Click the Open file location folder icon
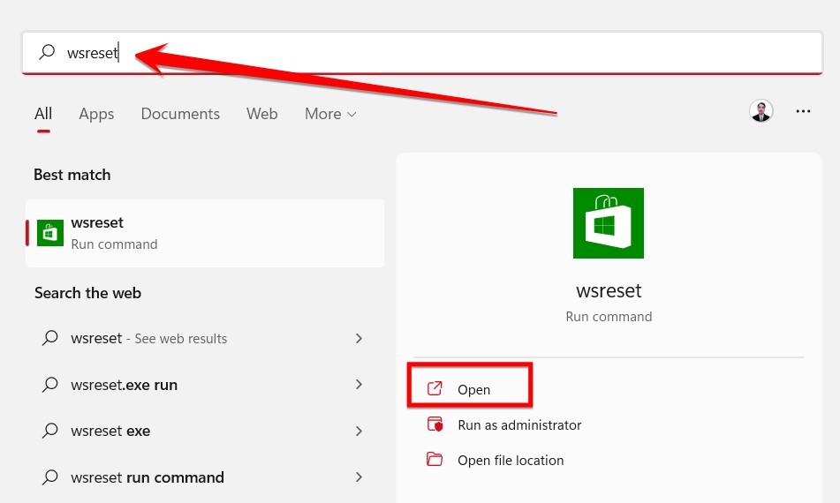Screen dimensions: 840x503 [435, 460]
